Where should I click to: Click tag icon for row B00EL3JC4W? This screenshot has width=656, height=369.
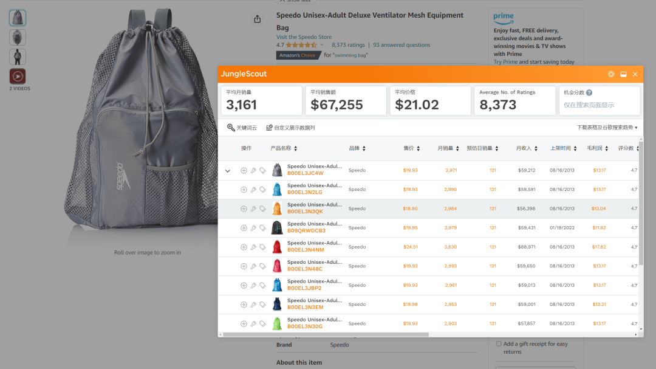pyautogui.click(x=262, y=170)
